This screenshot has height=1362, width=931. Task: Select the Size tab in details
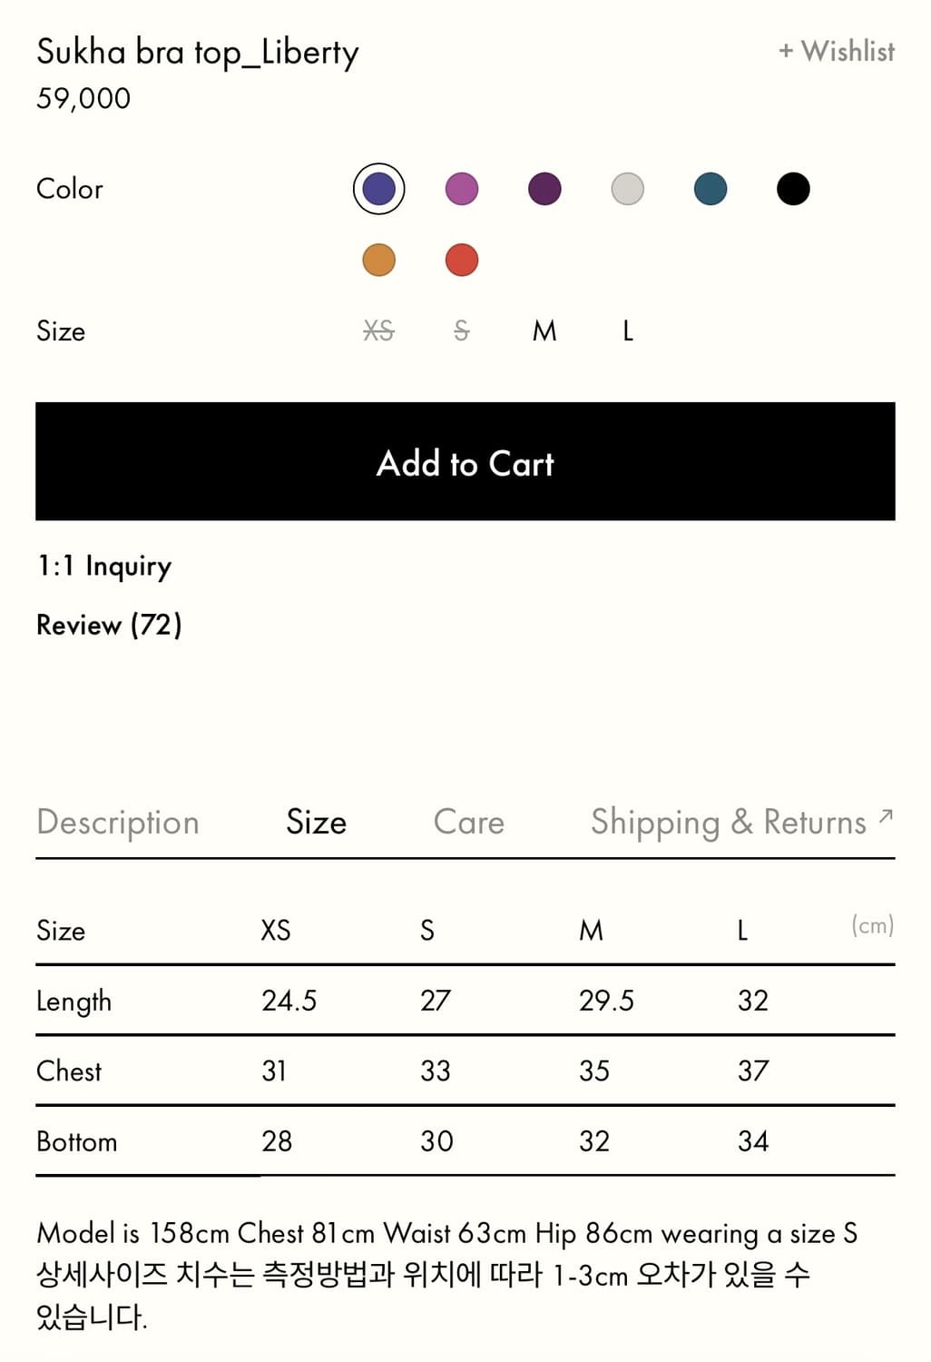[x=316, y=823]
